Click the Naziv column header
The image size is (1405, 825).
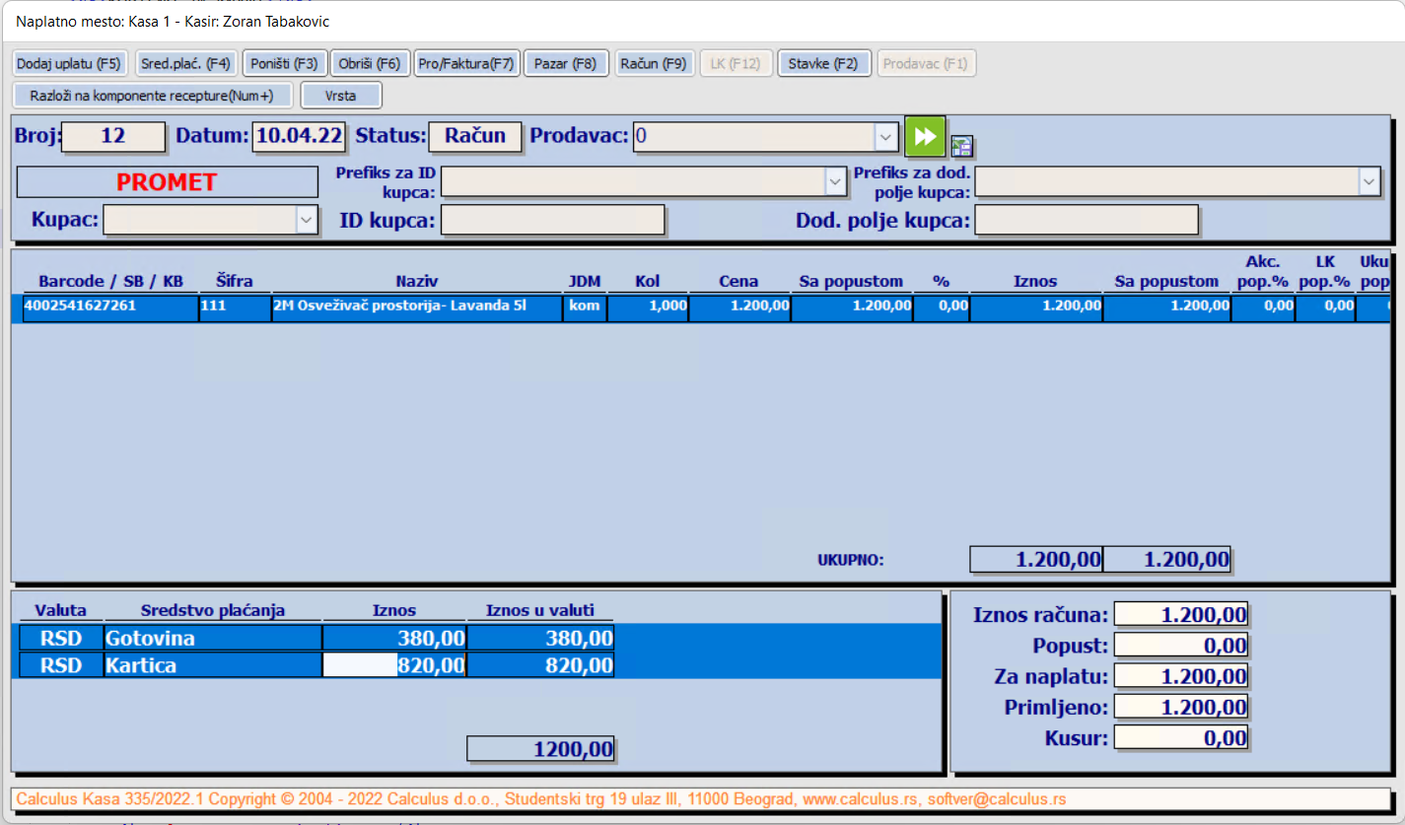pyautogui.click(x=416, y=281)
